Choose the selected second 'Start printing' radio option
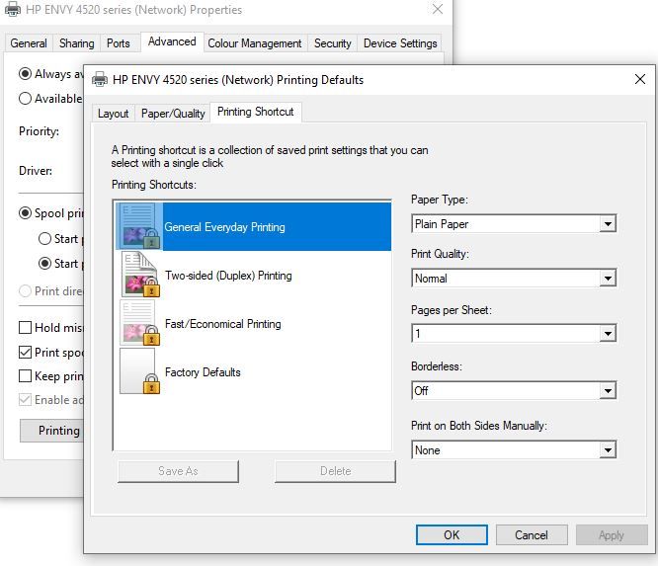This screenshot has width=658, height=566. pyautogui.click(x=44, y=264)
